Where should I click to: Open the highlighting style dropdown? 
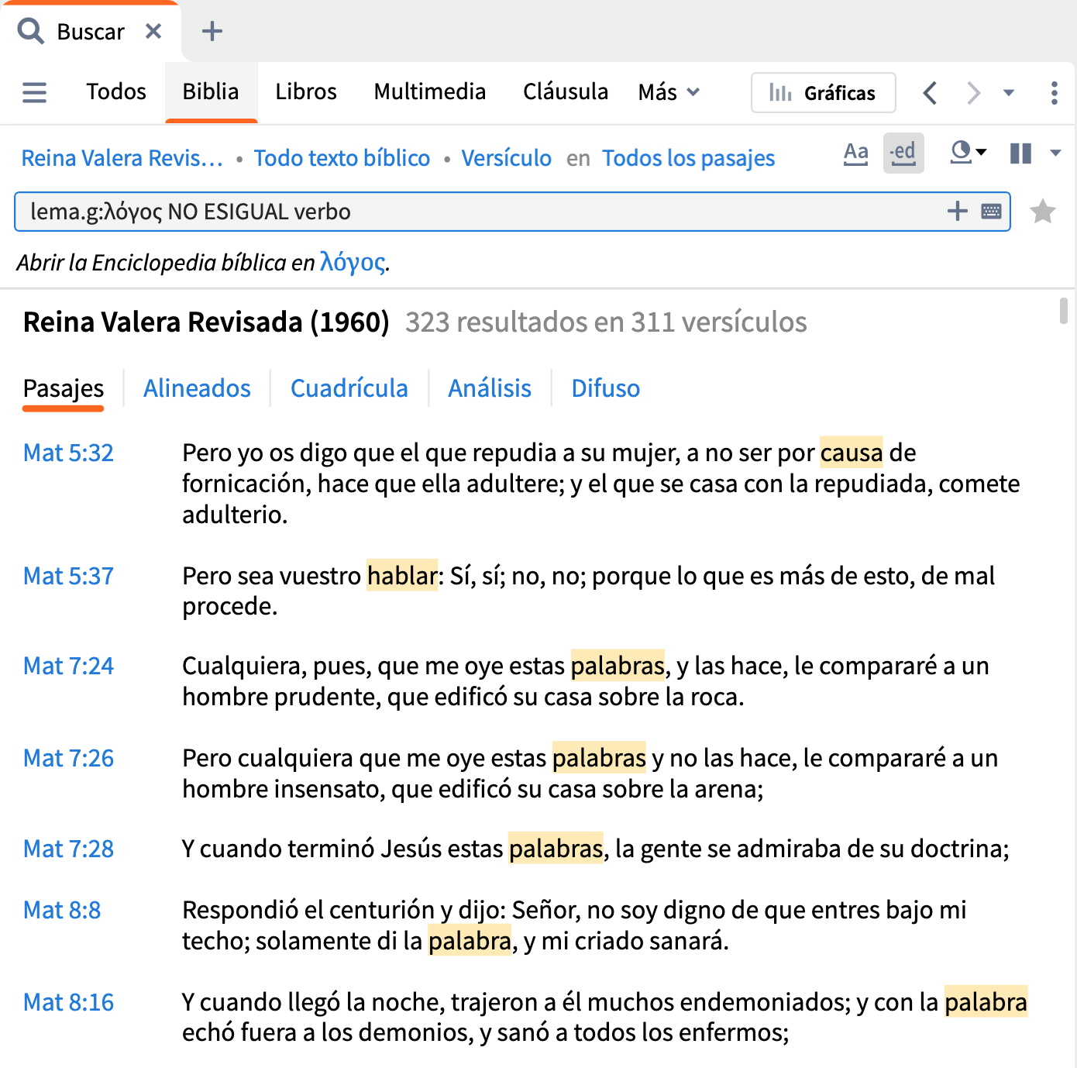tap(968, 152)
